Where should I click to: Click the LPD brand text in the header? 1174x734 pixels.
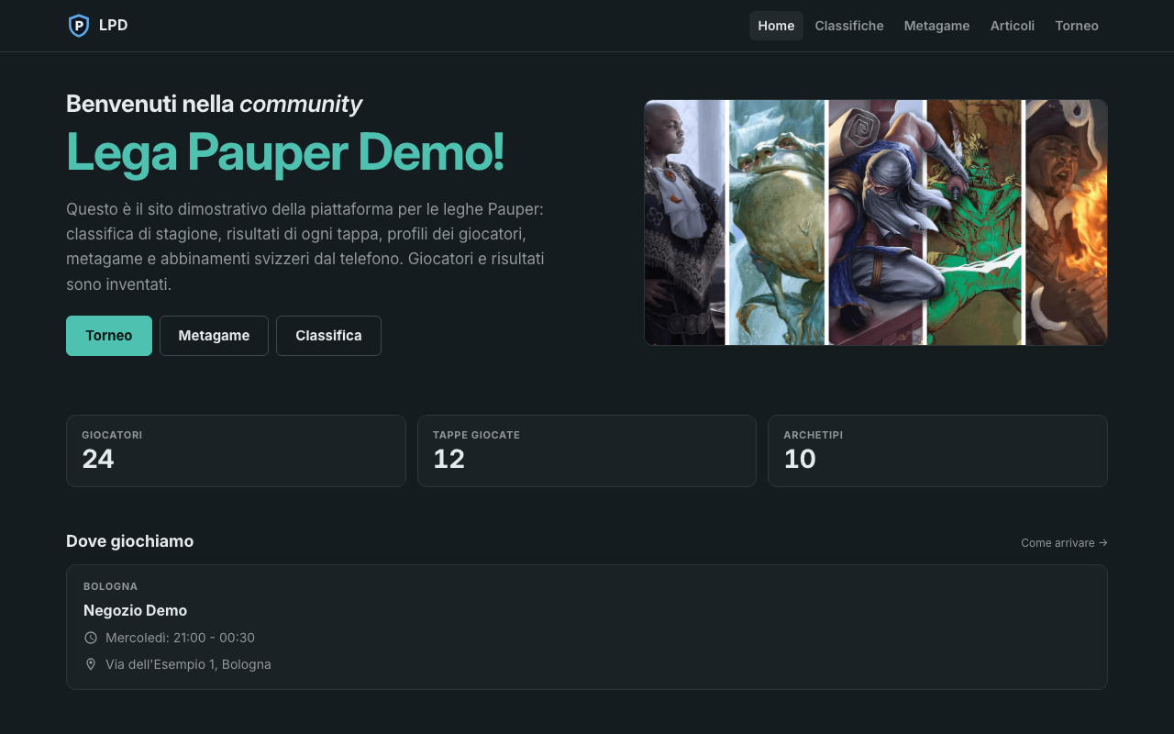coord(114,26)
